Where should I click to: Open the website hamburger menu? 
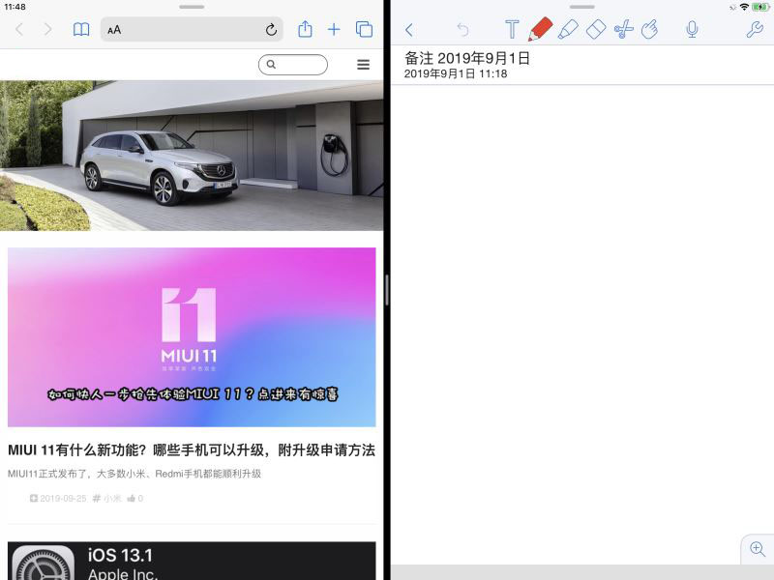(x=363, y=64)
